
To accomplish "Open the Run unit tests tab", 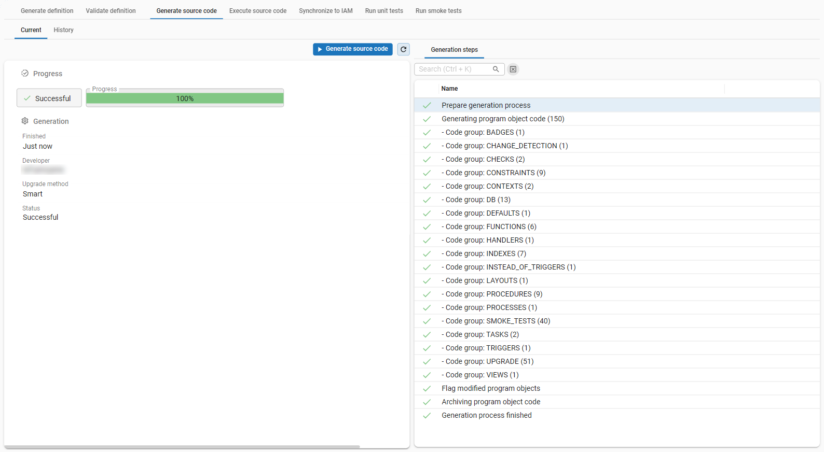I will (384, 11).
